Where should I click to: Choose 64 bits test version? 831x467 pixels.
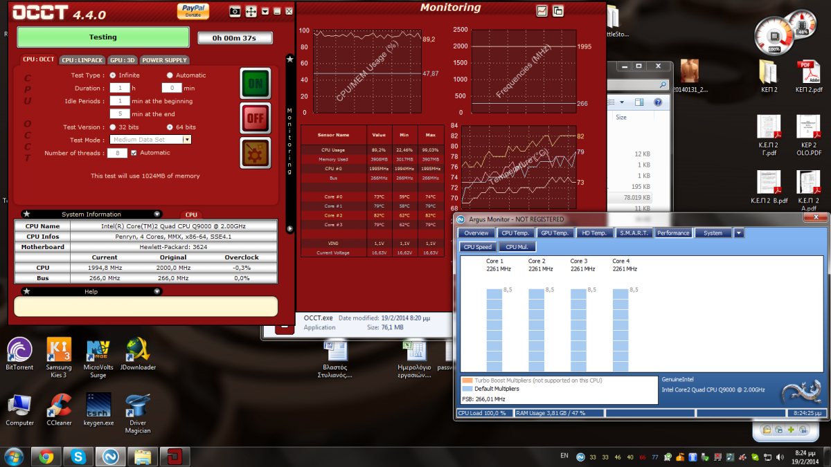pyautogui.click(x=170, y=127)
